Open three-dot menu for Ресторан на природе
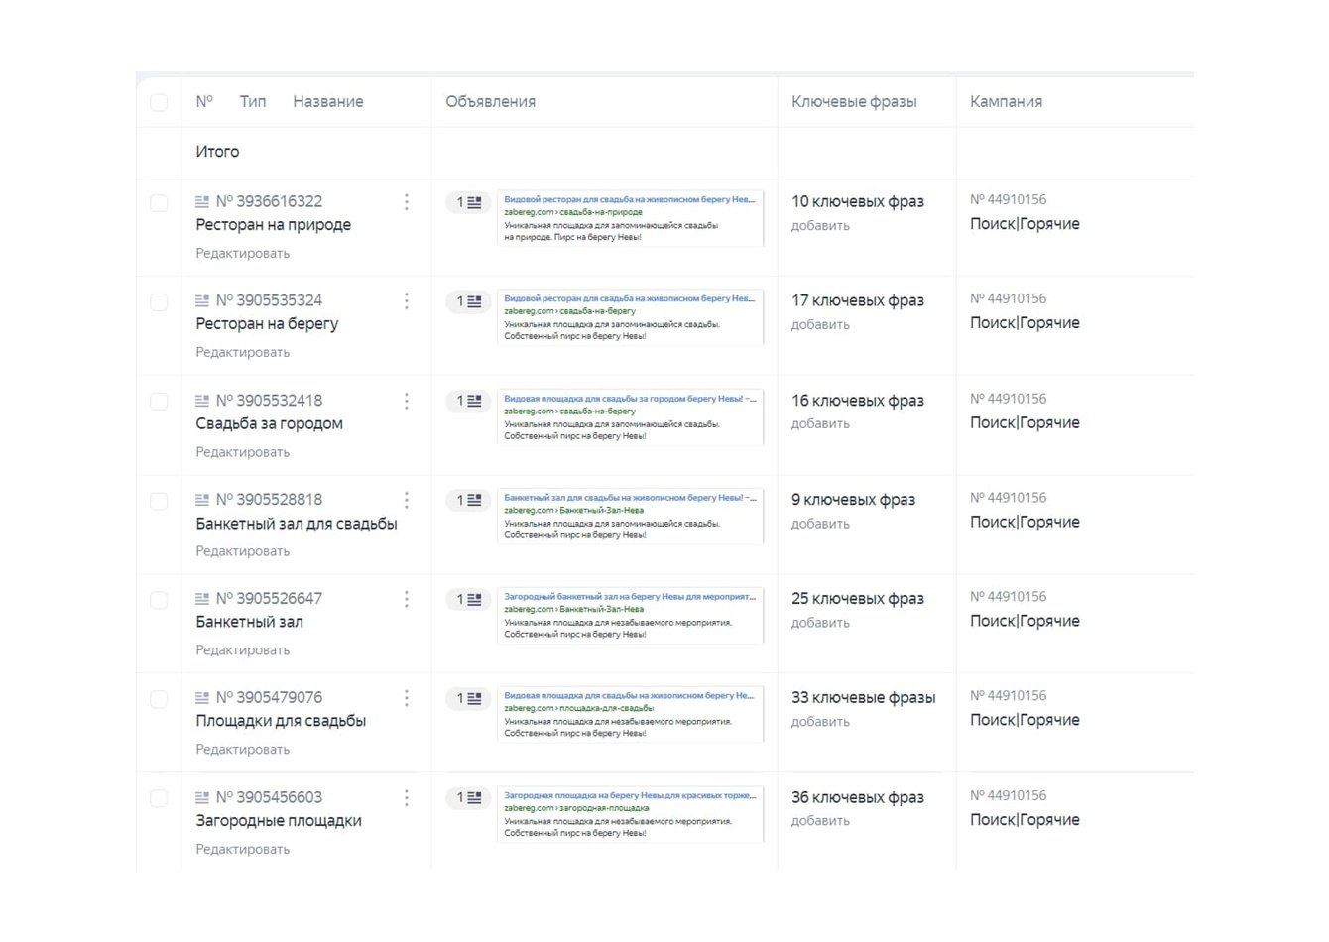This screenshot has height=942, width=1329. (x=407, y=202)
